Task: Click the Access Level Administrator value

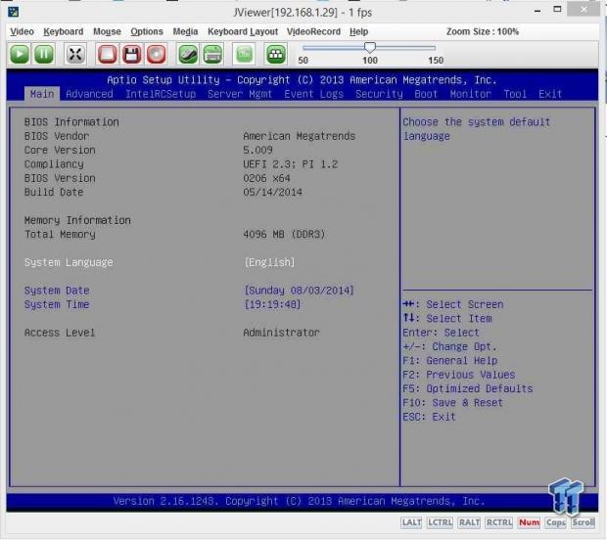Action: pos(281,333)
